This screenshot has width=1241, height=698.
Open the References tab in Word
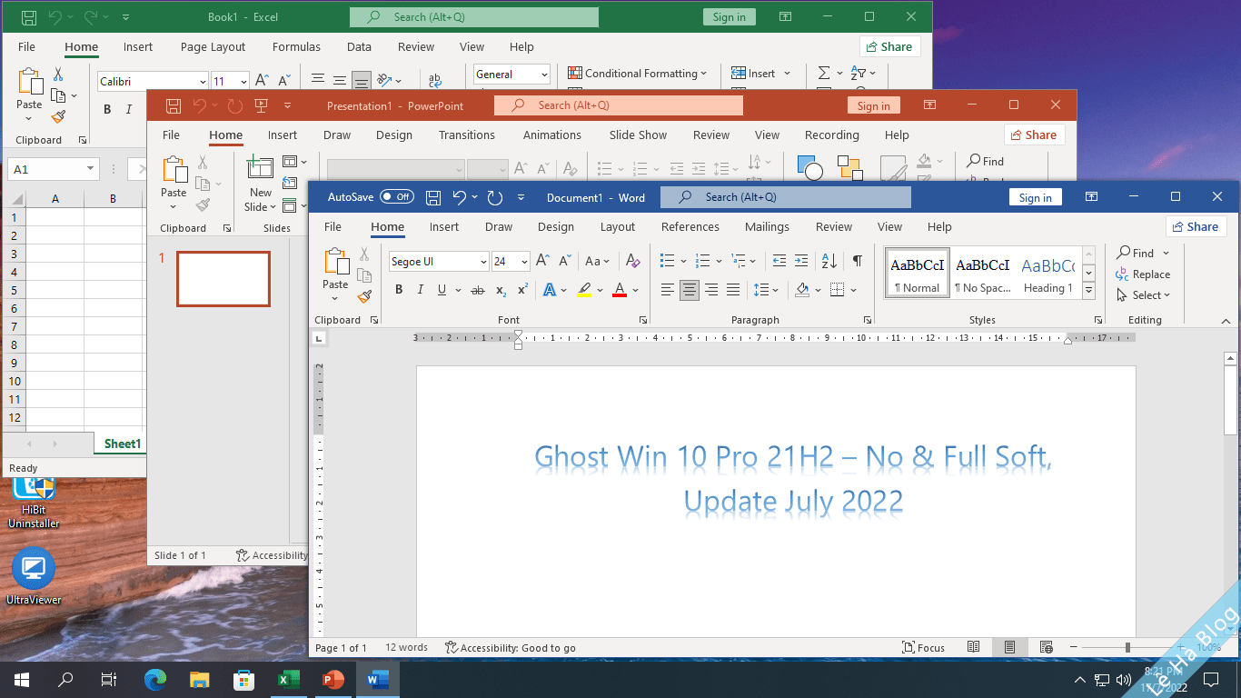pos(690,227)
